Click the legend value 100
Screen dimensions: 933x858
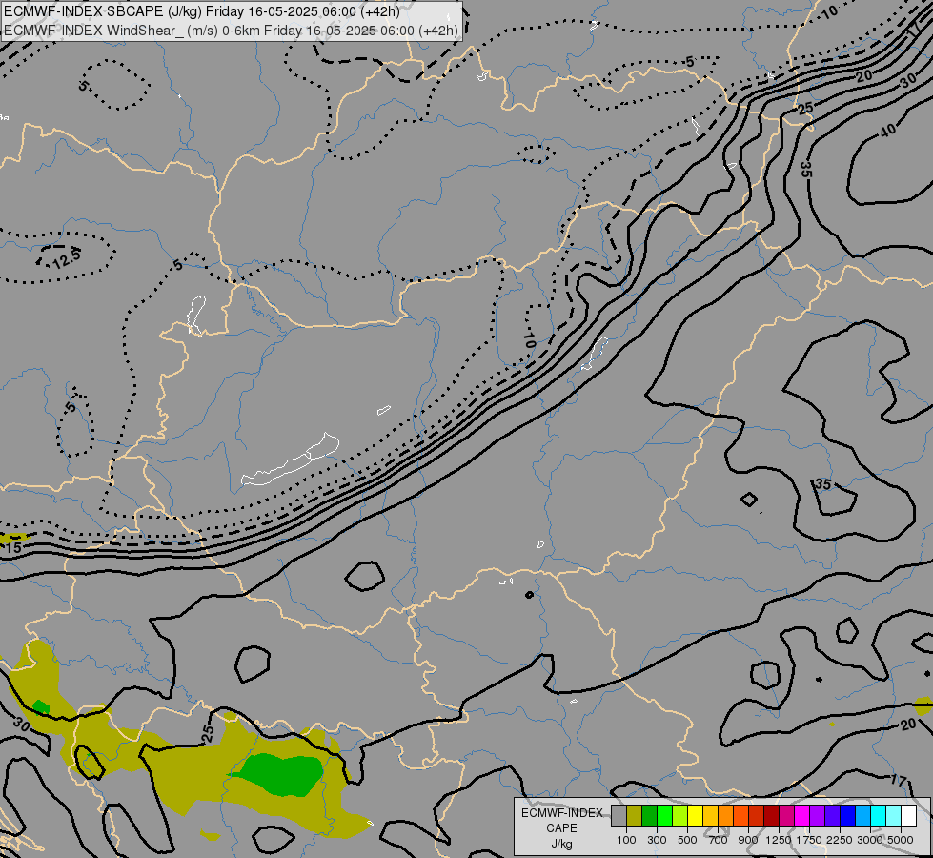[x=626, y=840]
